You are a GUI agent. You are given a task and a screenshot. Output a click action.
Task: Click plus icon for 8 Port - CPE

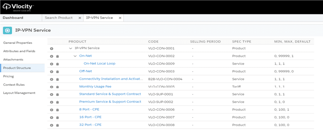point(51,110)
